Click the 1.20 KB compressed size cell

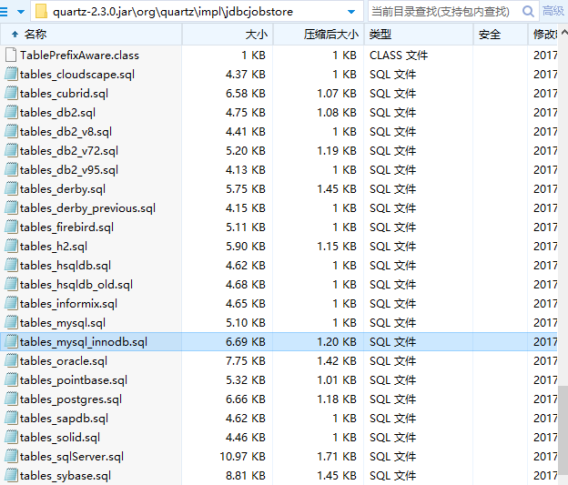(337, 342)
